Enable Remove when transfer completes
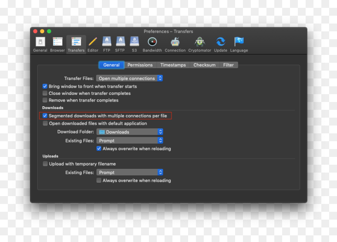 point(45,100)
